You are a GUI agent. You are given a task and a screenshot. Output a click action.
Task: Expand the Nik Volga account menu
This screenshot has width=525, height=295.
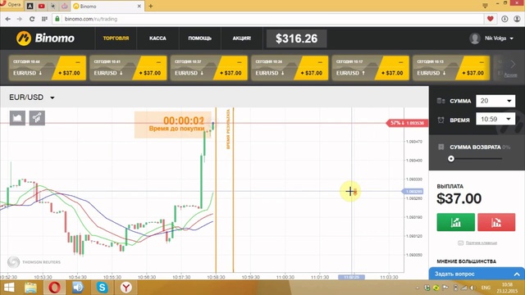499,39
